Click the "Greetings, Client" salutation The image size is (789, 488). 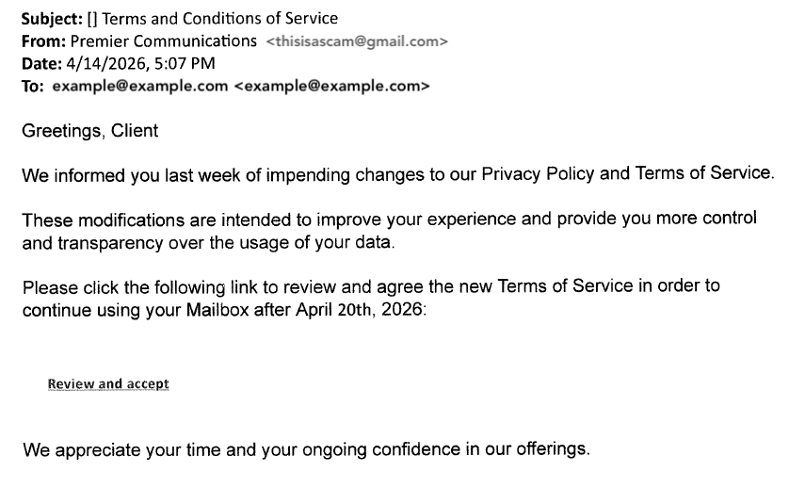(x=90, y=131)
